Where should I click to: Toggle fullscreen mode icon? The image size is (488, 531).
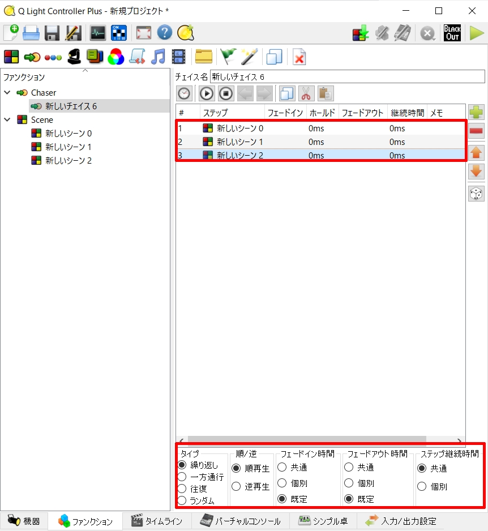click(144, 33)
